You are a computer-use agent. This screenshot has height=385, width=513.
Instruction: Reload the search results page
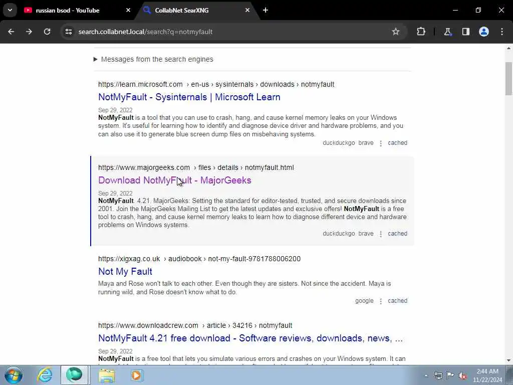tap(47, 32)
